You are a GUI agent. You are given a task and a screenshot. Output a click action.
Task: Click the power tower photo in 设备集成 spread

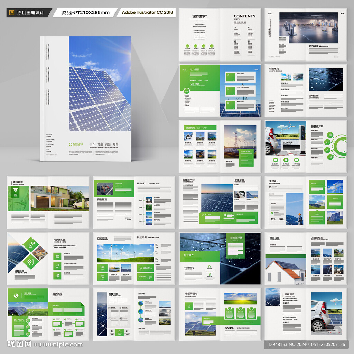coord(240,142)
